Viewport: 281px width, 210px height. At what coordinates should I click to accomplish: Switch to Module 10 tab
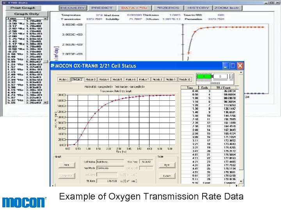click(185, 79)
